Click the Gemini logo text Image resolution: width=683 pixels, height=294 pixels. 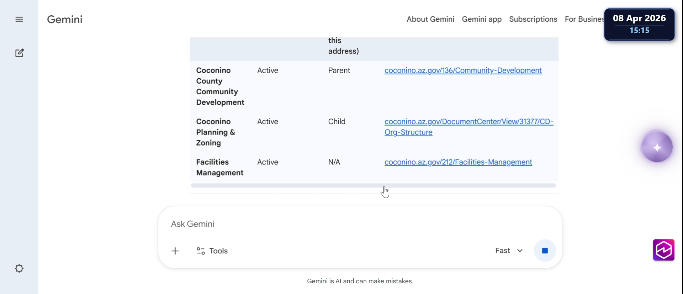(x=65, y=19)
